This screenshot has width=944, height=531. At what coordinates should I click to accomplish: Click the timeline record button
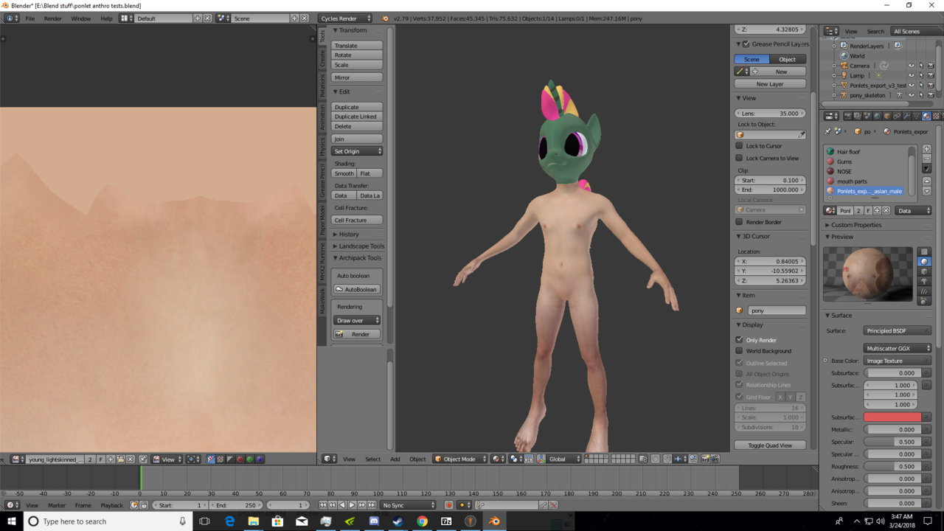click(x=448, y=505)
